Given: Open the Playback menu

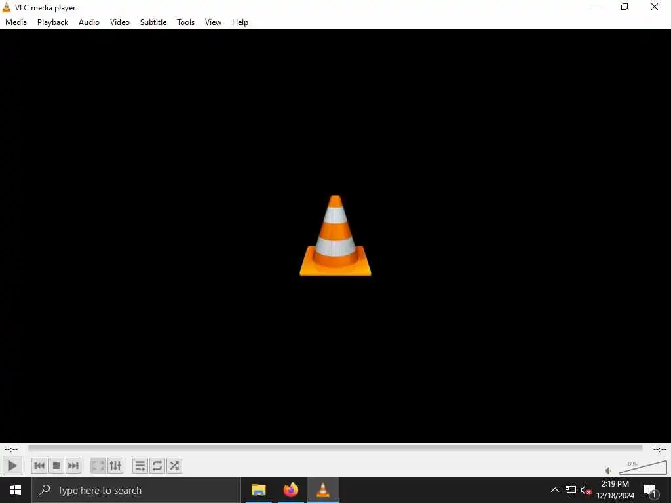Looking at the screenshot, I should pyautogui.click(x=52, y=22).
